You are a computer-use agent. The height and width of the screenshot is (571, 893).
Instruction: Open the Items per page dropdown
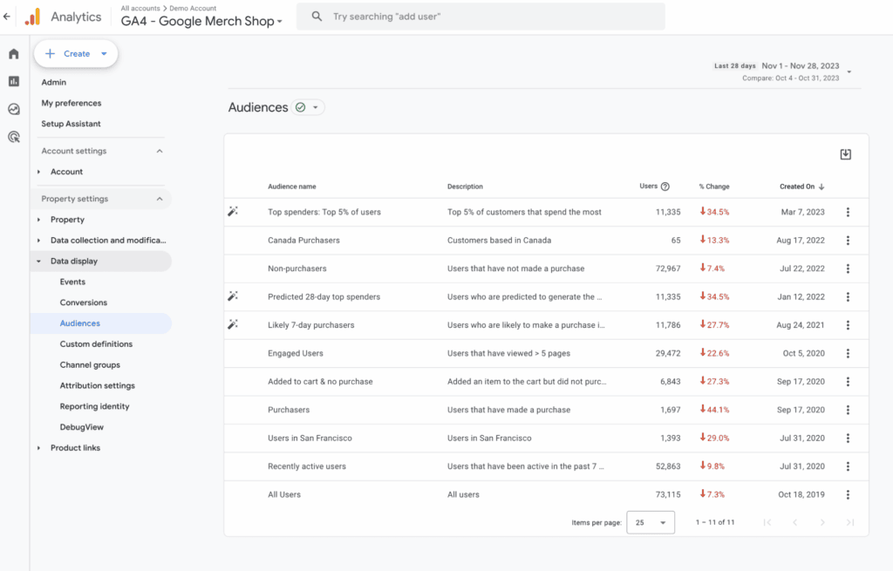(x=651, y=522)
